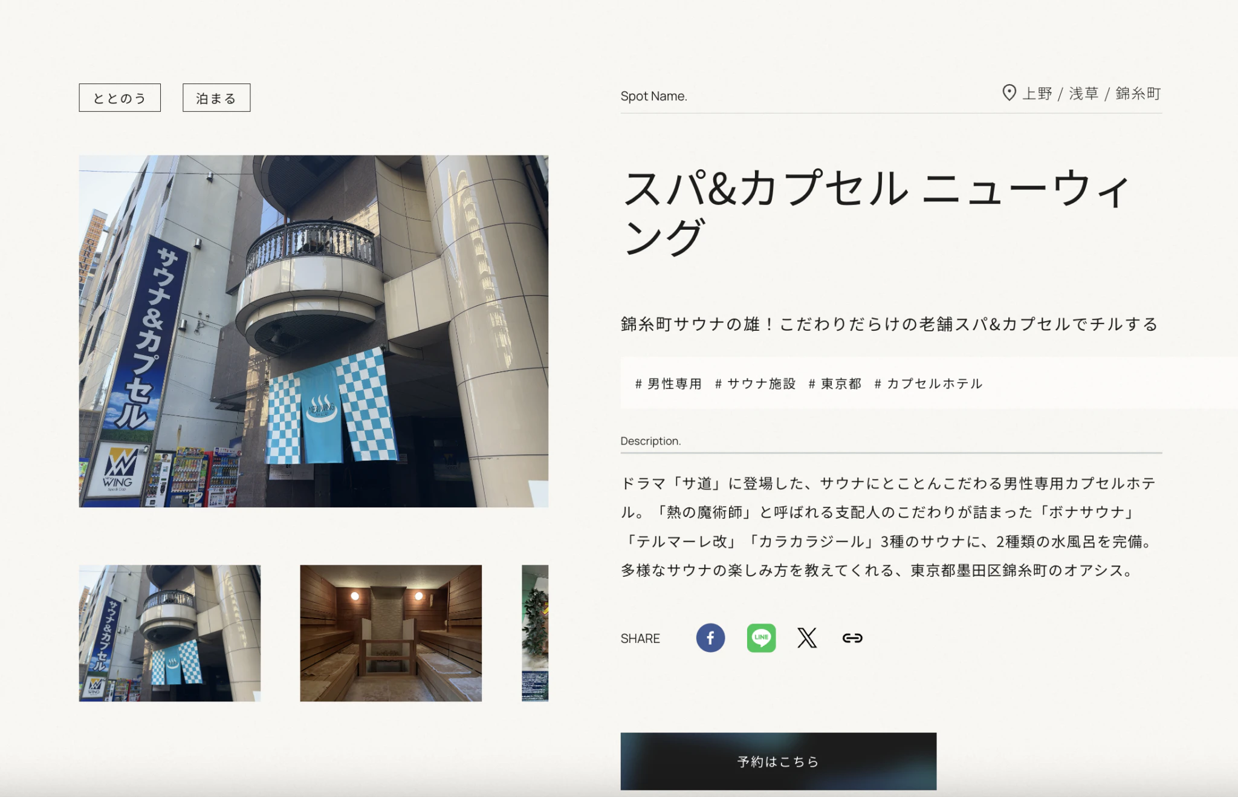The width and height of the screenshot is (1238, 797).
Task: Click the Spot Name. label
Action: point(653,96)
